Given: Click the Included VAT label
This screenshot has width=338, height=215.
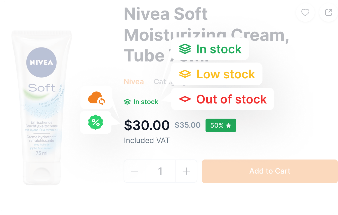Looking at the screenshot, I should [147, 140].
